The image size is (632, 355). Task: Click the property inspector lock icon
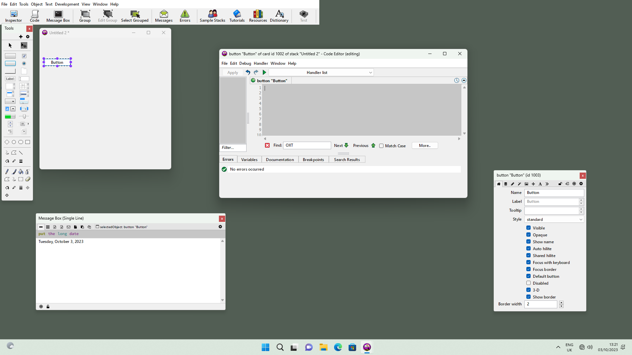pos(560,184)
